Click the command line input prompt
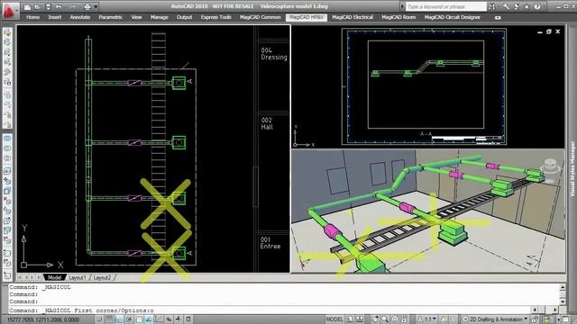The image size is (577, 324). pos(270,310)
